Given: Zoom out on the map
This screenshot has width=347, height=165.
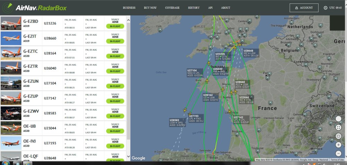Looking at the screenshot, I should click(338, 153).
